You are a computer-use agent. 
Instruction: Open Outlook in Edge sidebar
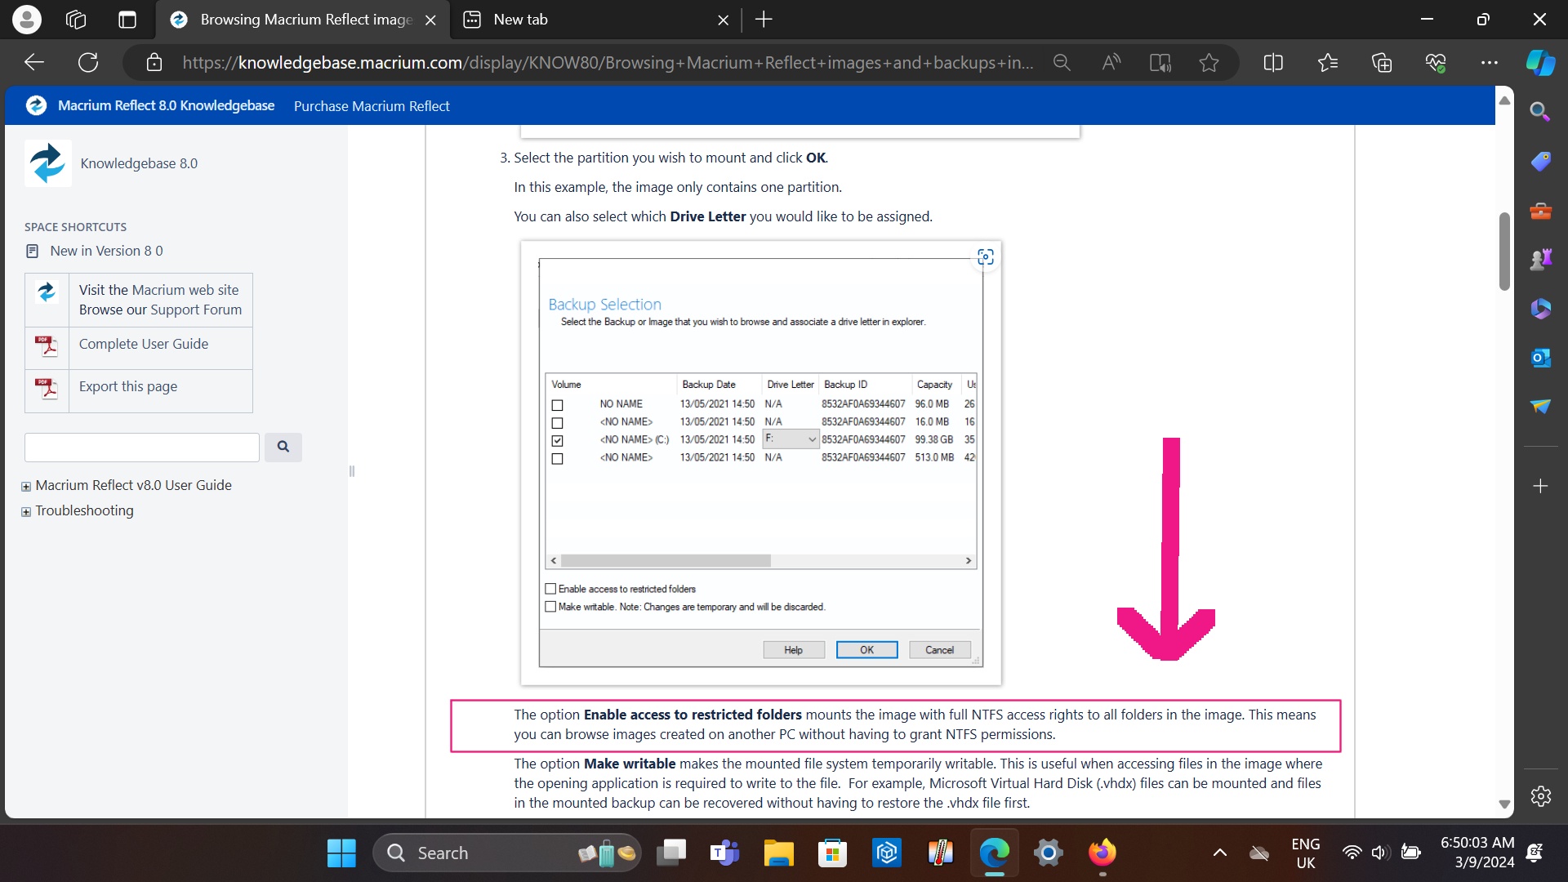1540,358
